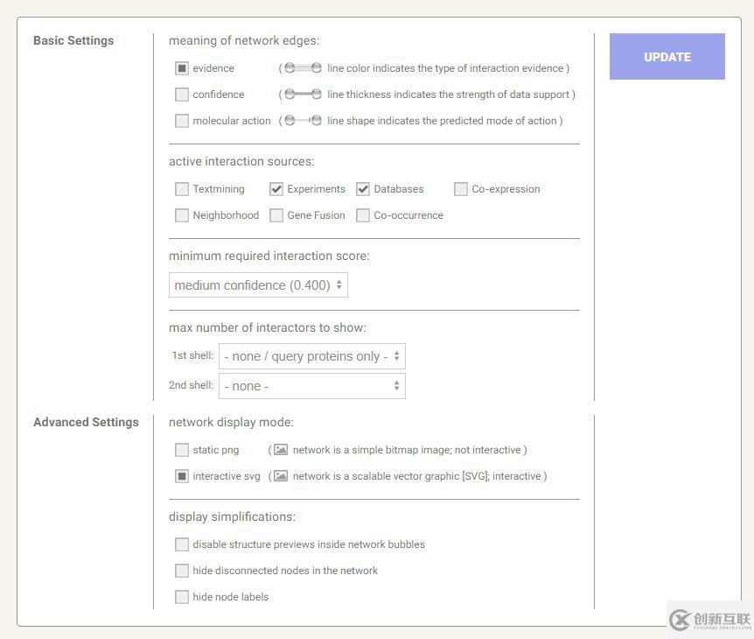Open the 2nd shell interactors dropdown

click(312, 386)
